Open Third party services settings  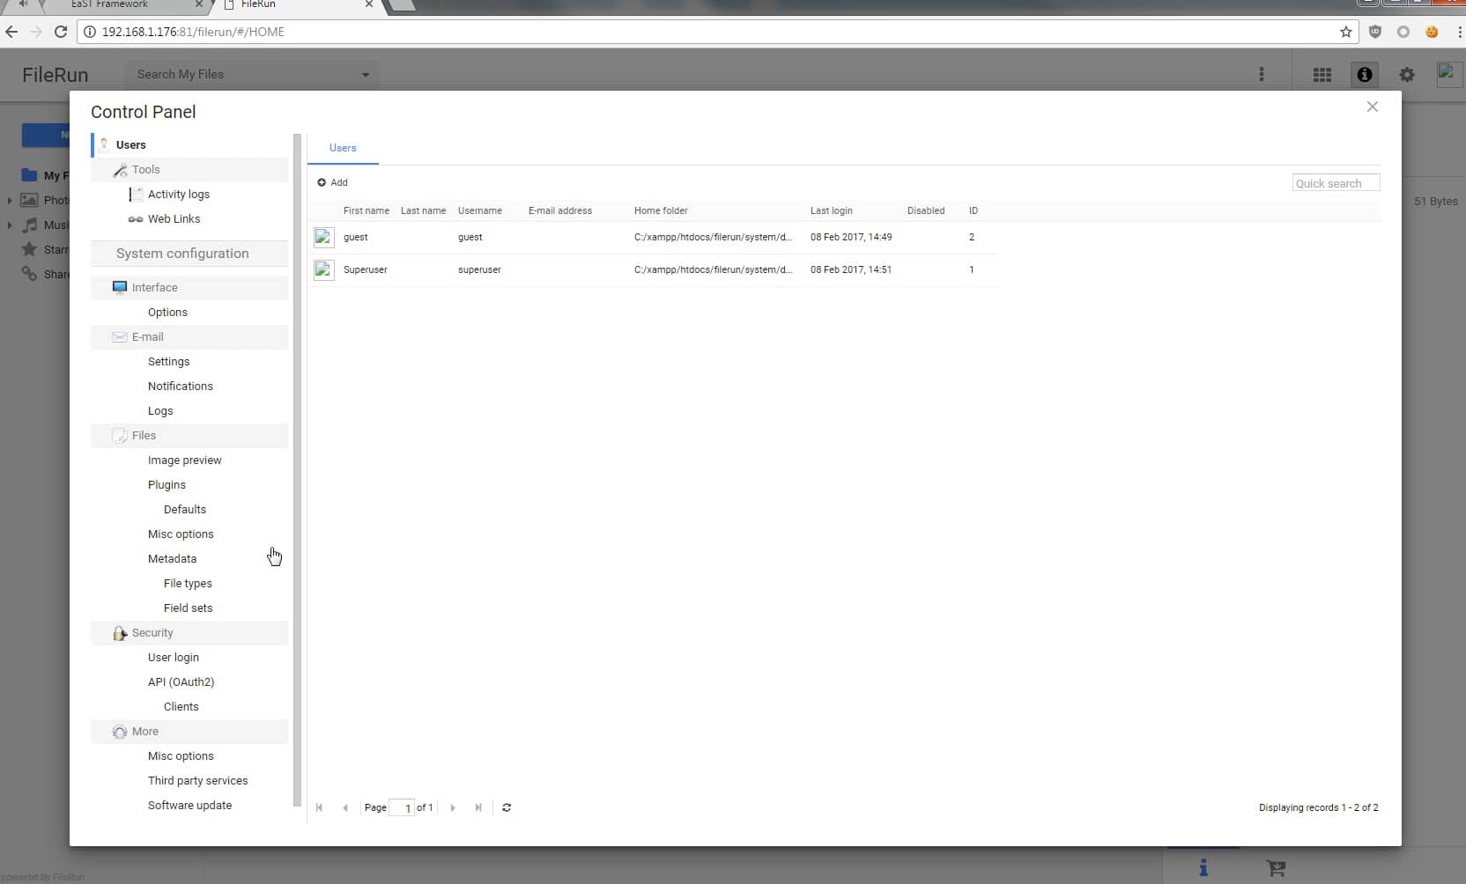pyautogui.click(x=198, y=780)
